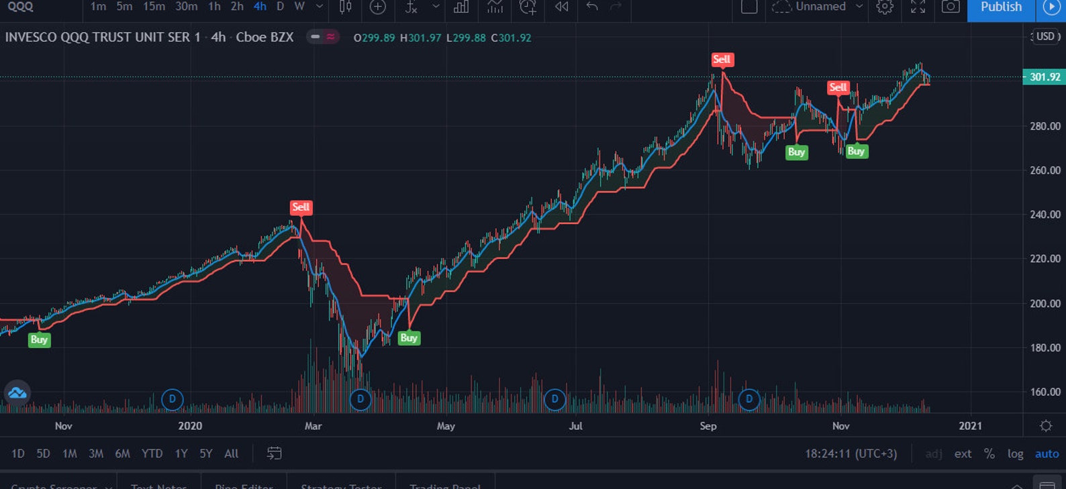Viewport: 1066px width, 489px height.
Task: Select the 1m interval
Action: pos(98,7)
